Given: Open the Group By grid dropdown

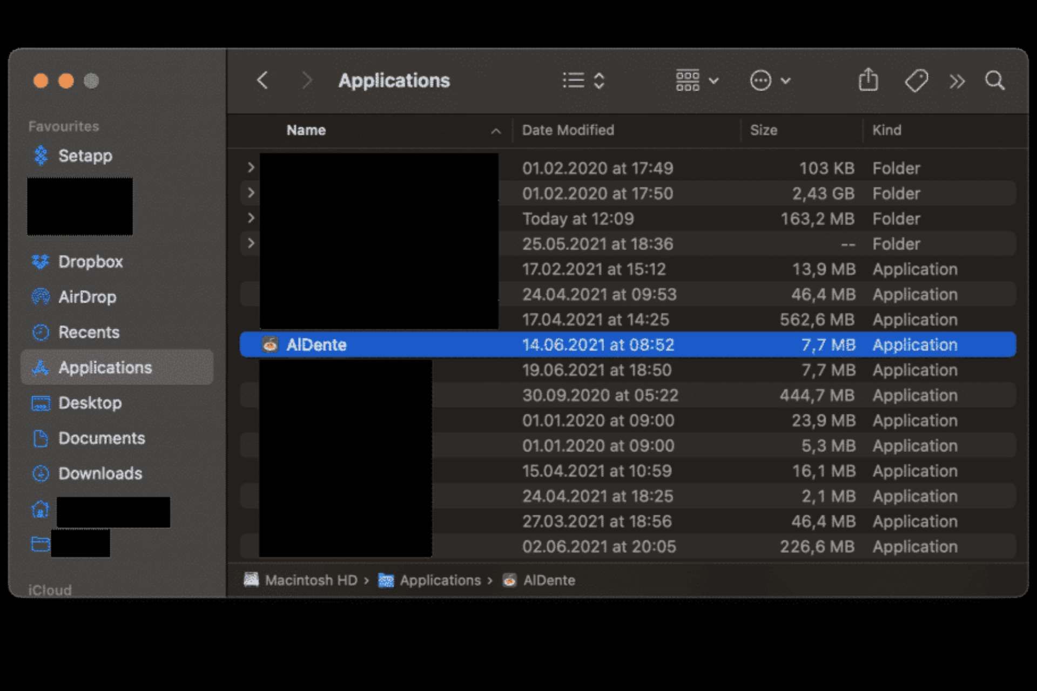Looking at the screenshot, I should click(x=696, y=81).
